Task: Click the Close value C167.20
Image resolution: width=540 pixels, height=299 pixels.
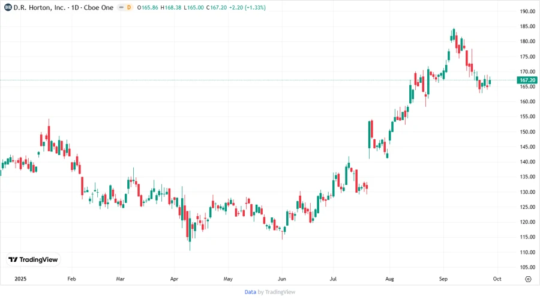Action: (x=216, y=7)
